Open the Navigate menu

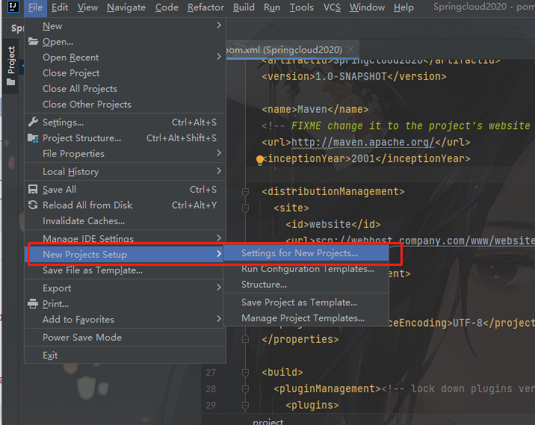tap(126, 7)
